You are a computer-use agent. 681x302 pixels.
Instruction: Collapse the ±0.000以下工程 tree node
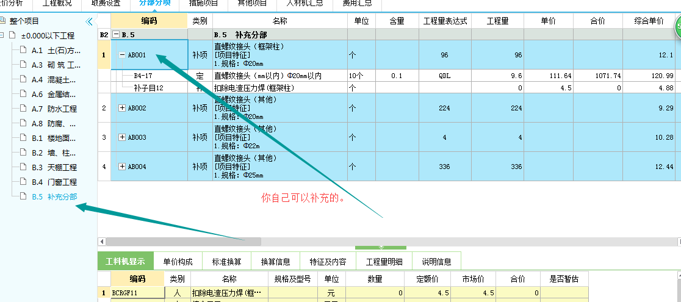(x=2, y=35)
